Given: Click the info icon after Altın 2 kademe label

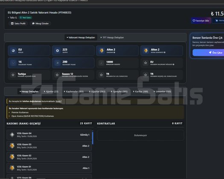Looking at the screenshot, I should [114, 52].
